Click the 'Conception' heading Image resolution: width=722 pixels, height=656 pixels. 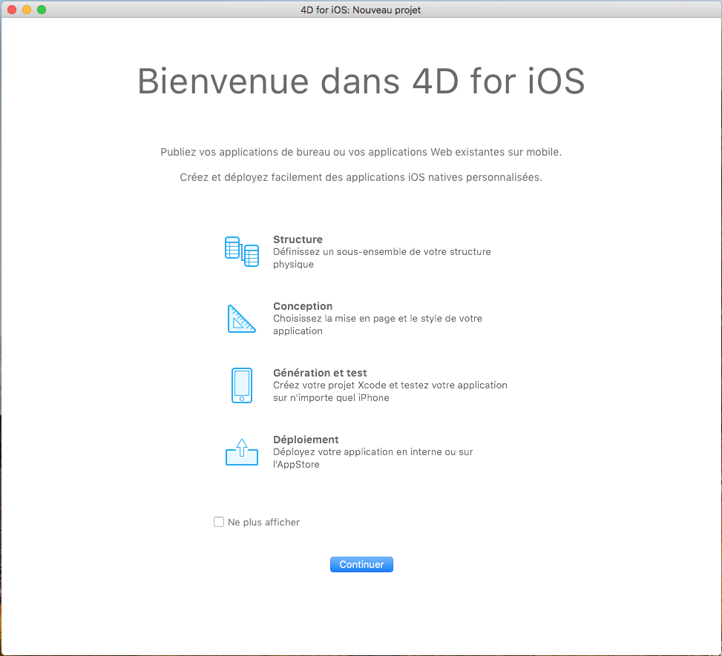[303, 306]
